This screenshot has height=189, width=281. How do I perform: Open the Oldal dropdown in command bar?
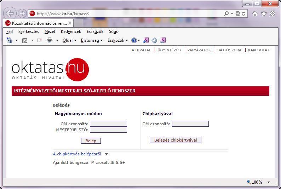(x=69, y=40)
